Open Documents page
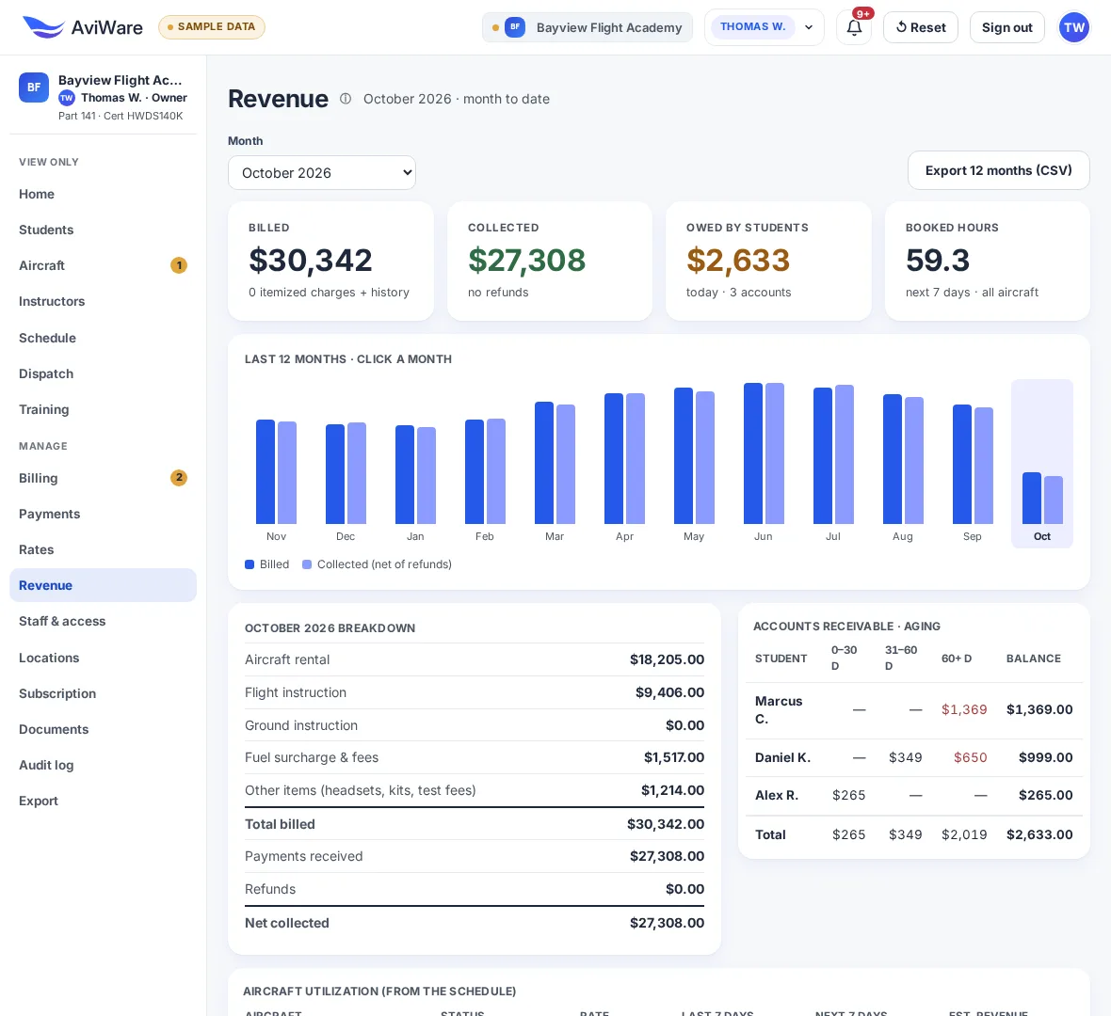1111x1016 pixels. coord(103,729)
